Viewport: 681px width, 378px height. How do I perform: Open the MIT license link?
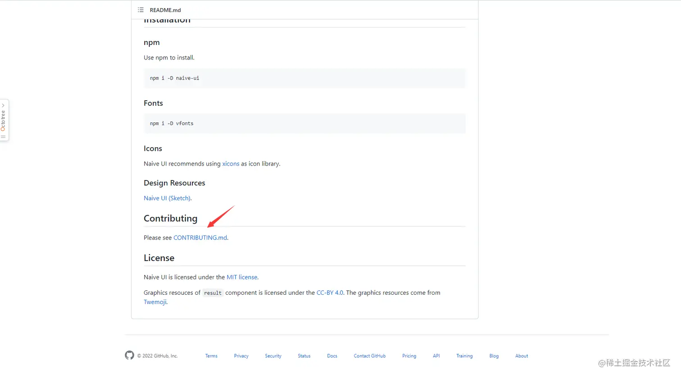pyautogui.click(x=242, y=277)
